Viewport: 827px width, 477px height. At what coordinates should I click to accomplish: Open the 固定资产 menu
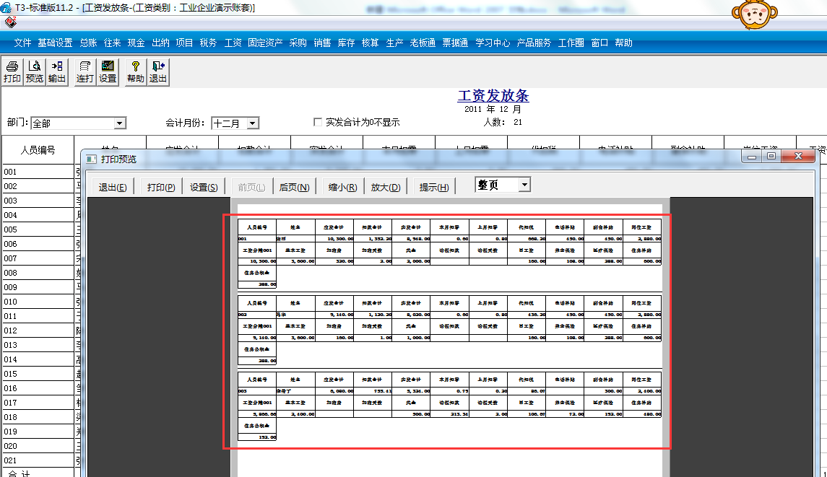pyautogui.click(x=265, y=43)
